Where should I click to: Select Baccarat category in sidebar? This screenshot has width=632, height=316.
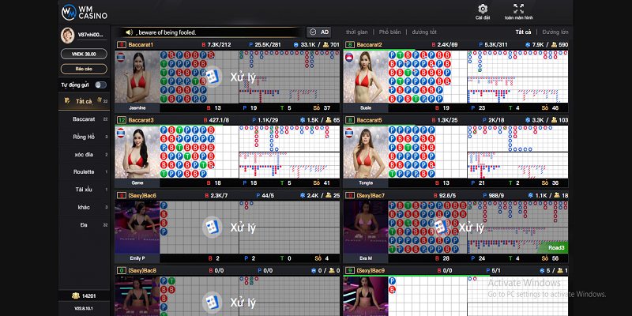tap(84, 119)
